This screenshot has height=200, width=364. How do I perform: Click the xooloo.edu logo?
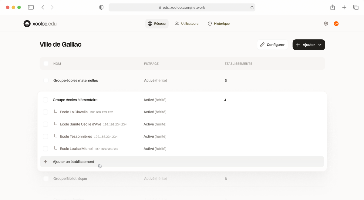(40, 24)
